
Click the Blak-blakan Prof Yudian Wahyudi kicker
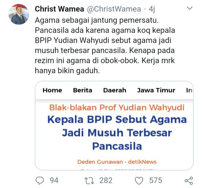pos(117,107)
